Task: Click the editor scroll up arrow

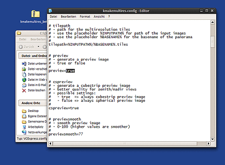Action: tap(213, 22)
